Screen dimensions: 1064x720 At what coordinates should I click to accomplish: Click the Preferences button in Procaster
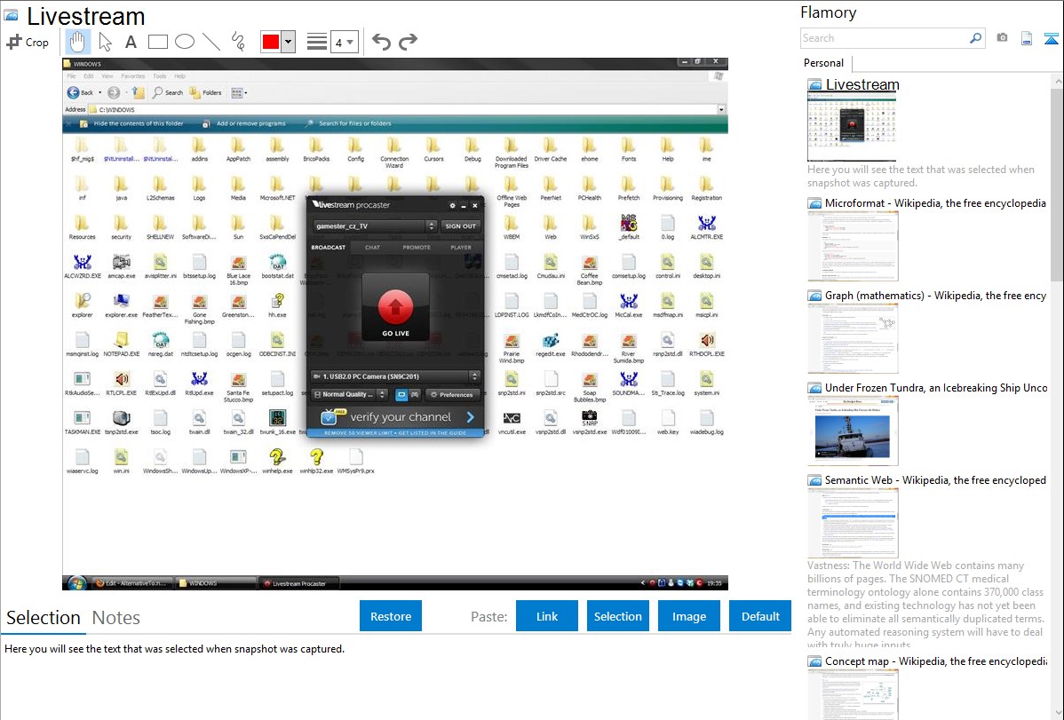[453, 394]
